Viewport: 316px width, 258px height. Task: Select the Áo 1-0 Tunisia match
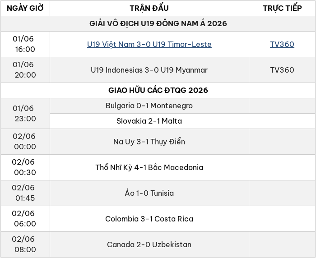(x=149, y=193)
